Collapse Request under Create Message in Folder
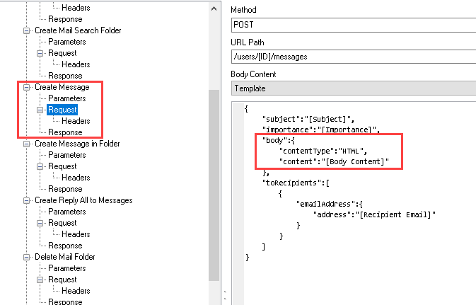476x305 pixels. [40, 166]
